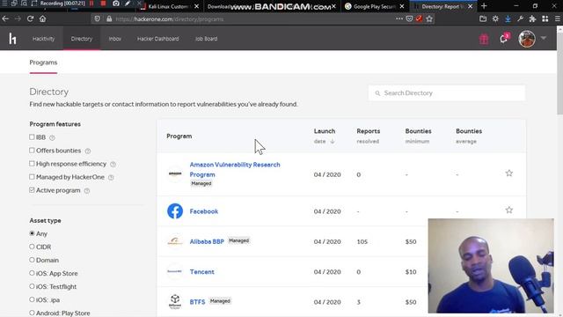Click the help icon next to Offers bounties

point(88,151)
